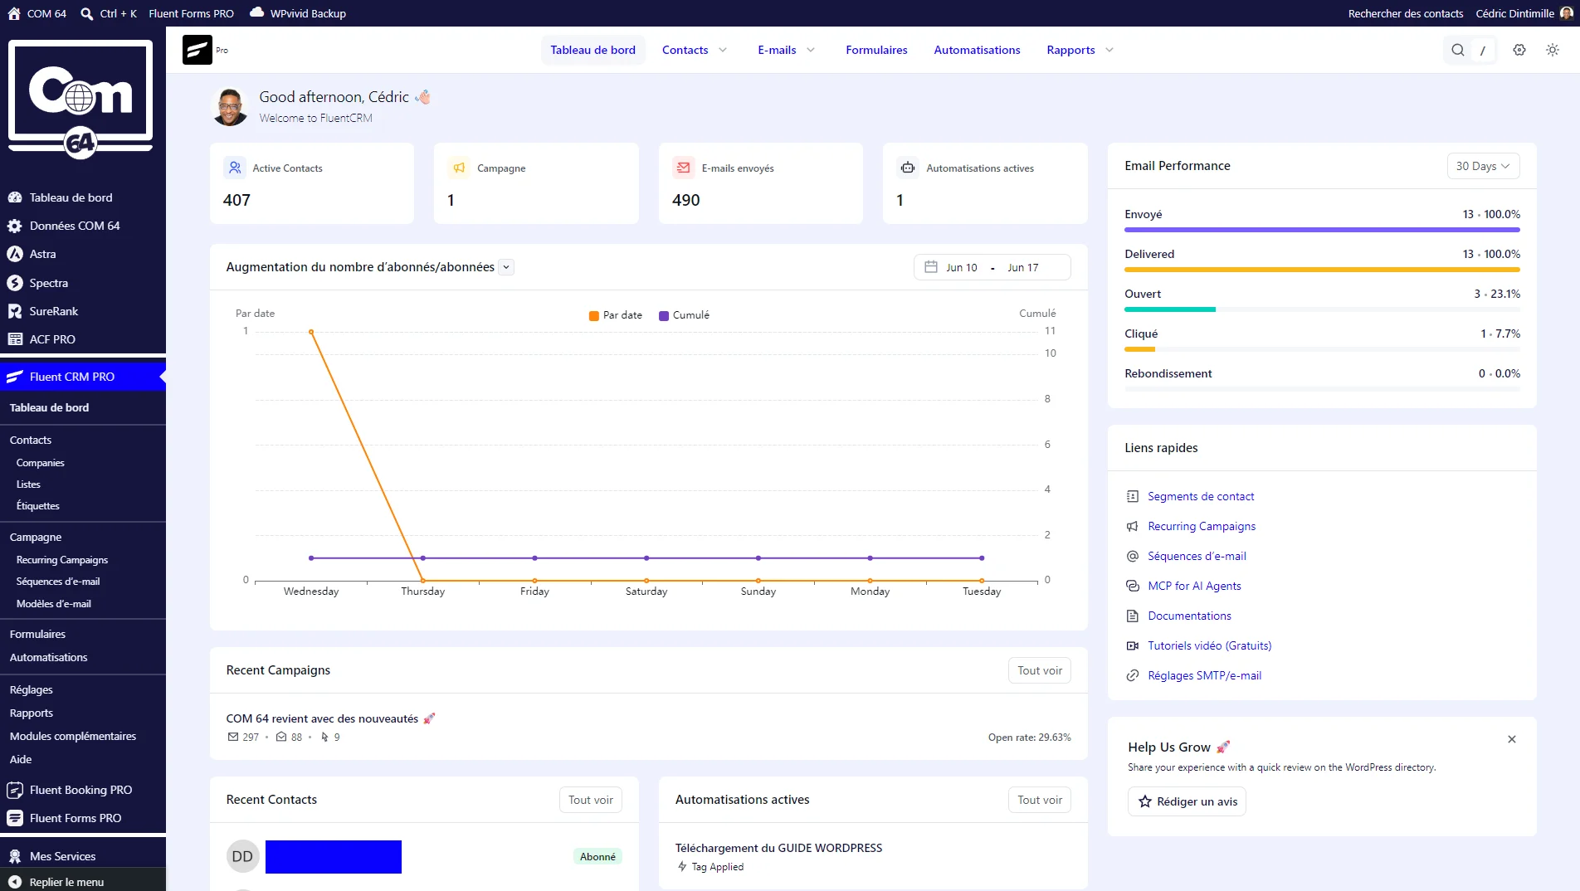
Task: Click the DD contact avatar in Recent Contacts
Action: [242, 856]
